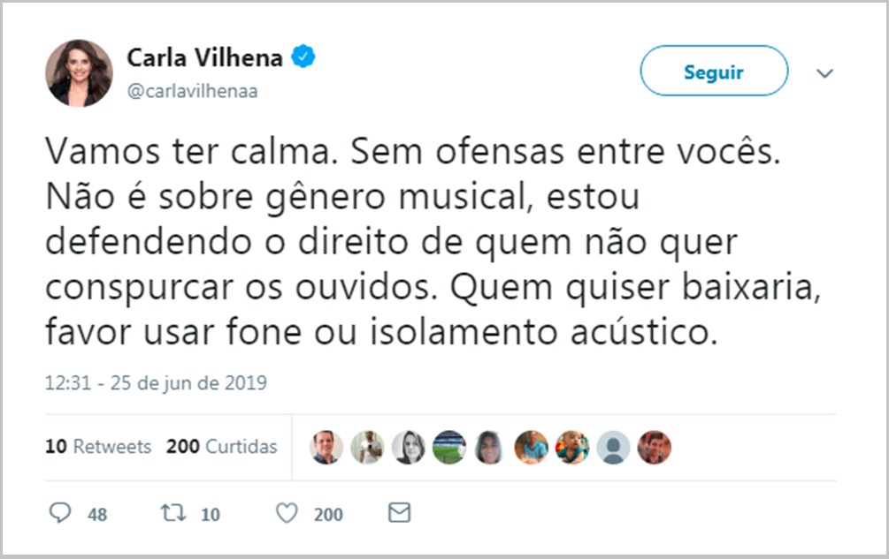Open the 200 Curtidas count
Screen dimensions: 889x559
pos(221,447)
